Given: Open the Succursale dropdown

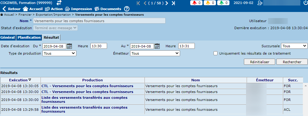Looking at the screenshot, I should point(294,46).
